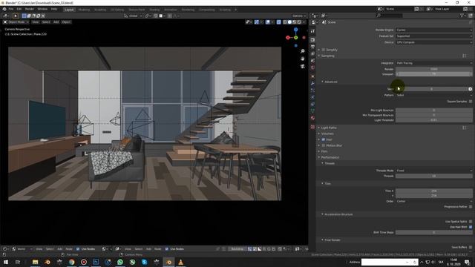Enable the Simplify checkbox
This screenshot has width=475, height=267.
[324, 50]
